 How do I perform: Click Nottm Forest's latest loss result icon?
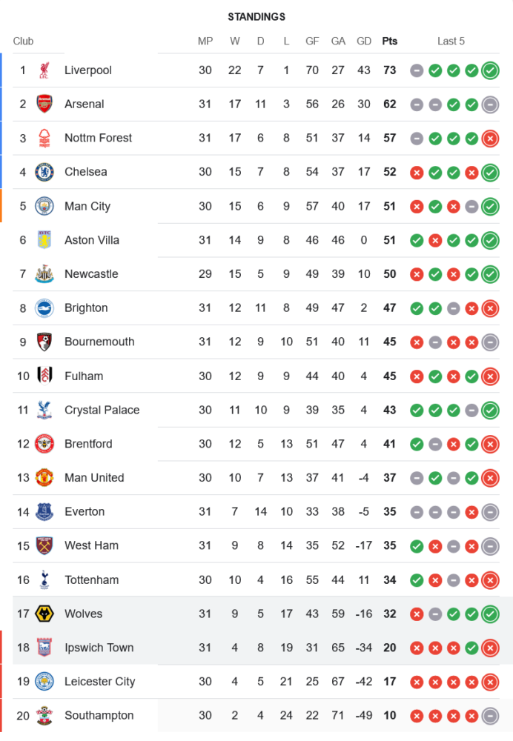(x=489, y=138)
